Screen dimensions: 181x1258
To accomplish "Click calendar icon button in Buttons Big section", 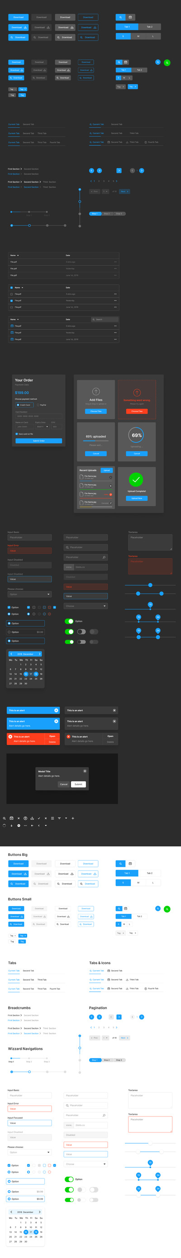I will (x=130, y=863).
